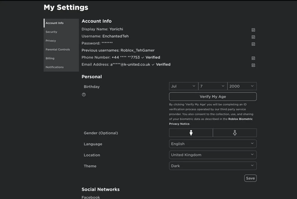Select the female gender icon
This screenshot has height=199, width=297.
pos(235,133)
